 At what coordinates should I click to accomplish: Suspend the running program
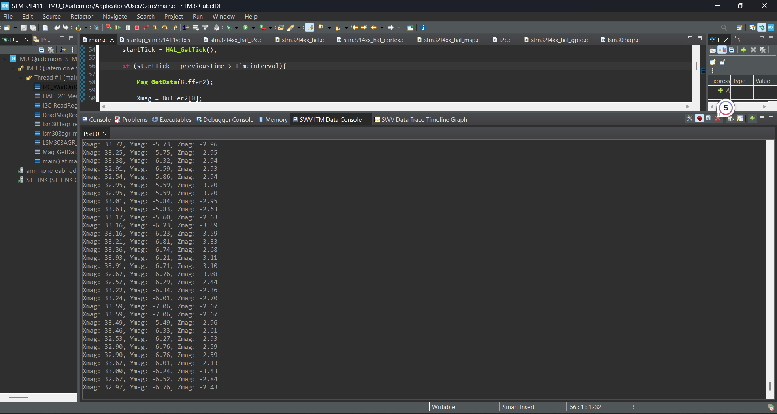128,28
